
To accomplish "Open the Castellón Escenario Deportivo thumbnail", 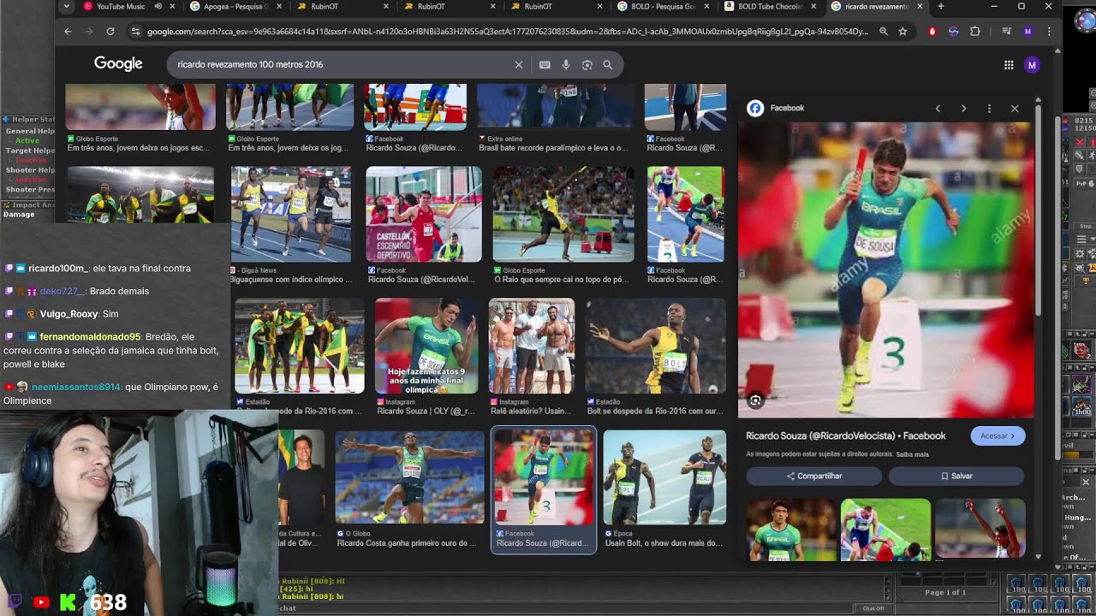I will tap(424, 214).
